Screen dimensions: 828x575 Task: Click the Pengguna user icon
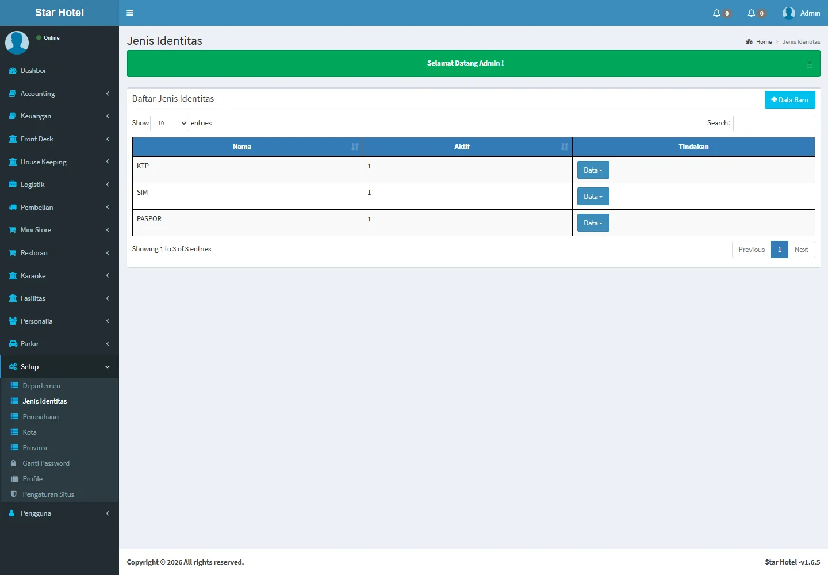click(x=12, y=513)
